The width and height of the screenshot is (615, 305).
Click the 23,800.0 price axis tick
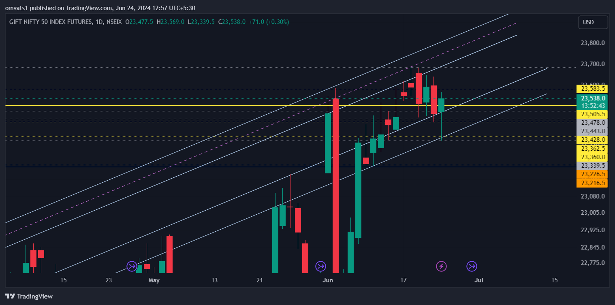click(x=593, y=43)
